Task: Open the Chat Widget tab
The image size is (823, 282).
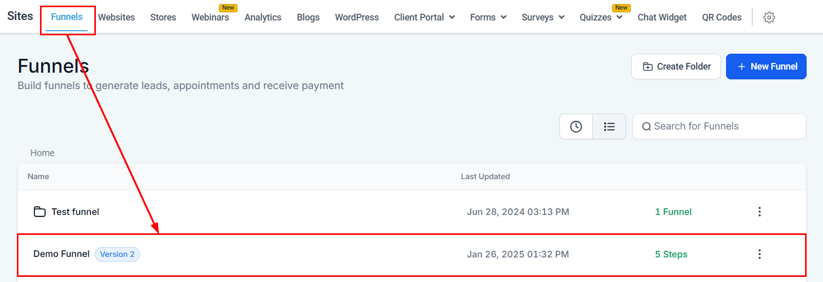Action: [662, 17]
